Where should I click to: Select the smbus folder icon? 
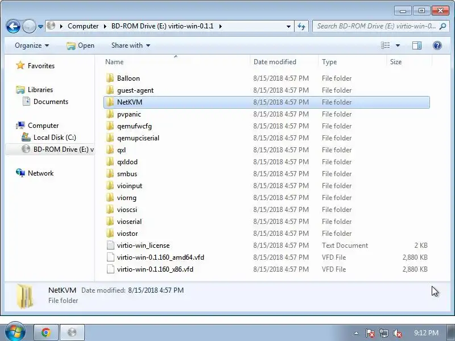tap(110, 173)
